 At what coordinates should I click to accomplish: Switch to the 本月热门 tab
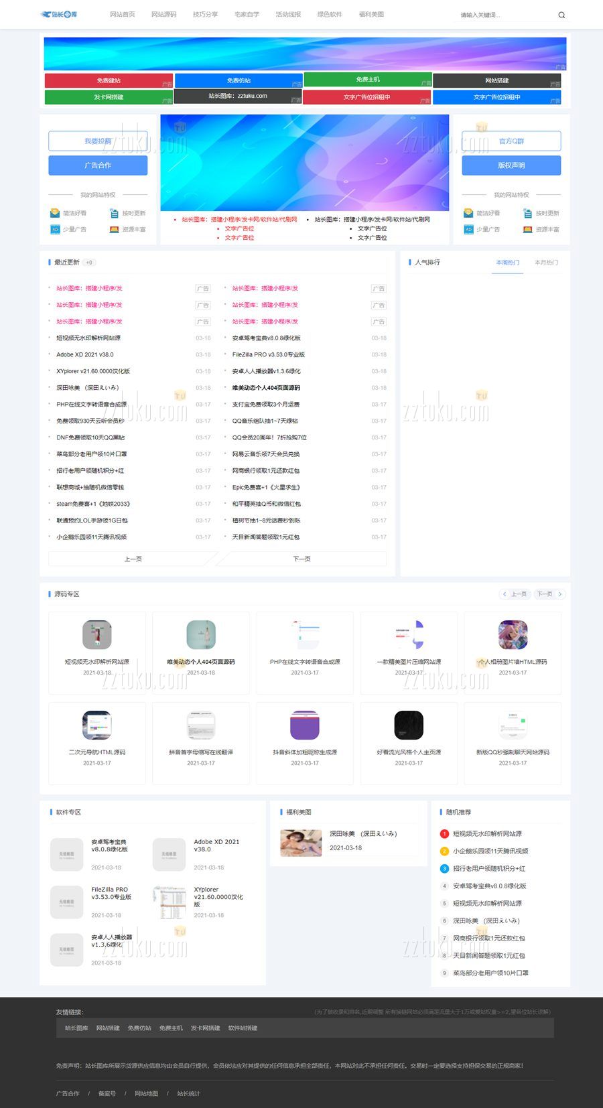546,263
